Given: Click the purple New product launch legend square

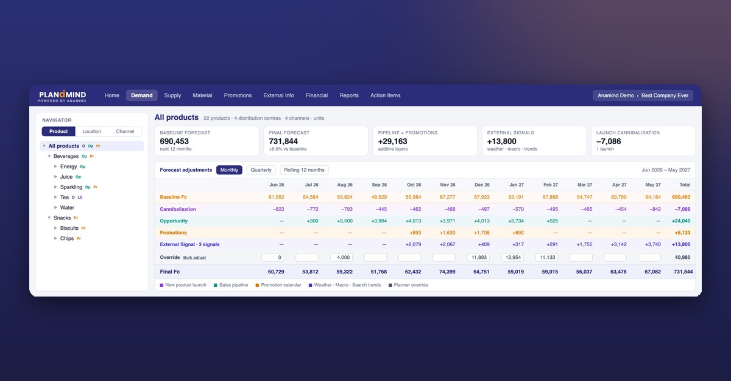Looking at the screenshot, I should pyautogui.click(x=161, y=285).
